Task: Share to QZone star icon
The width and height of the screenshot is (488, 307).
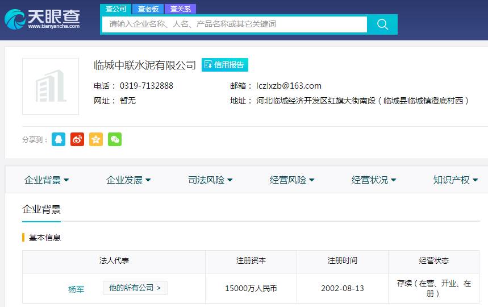Action: [96, 139]
